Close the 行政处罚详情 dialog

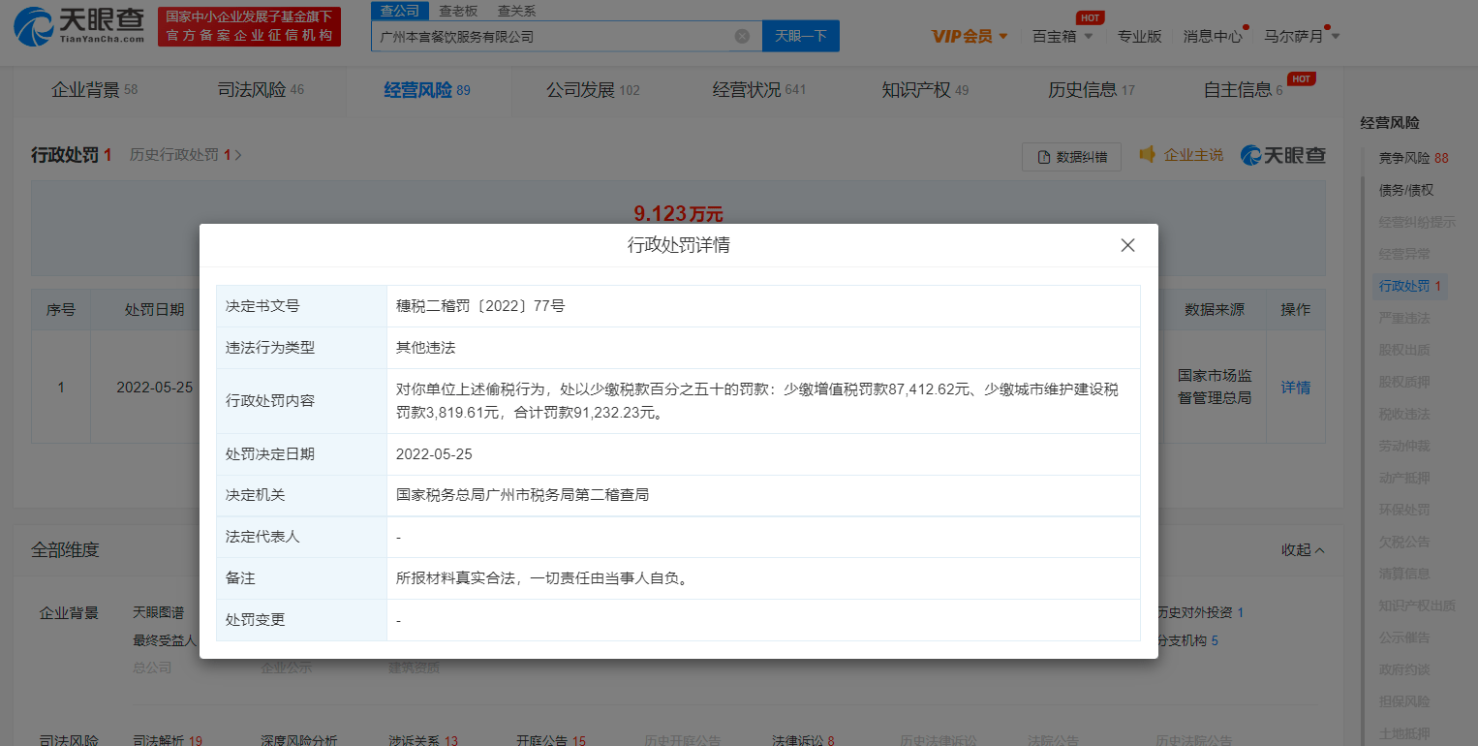1127,245
